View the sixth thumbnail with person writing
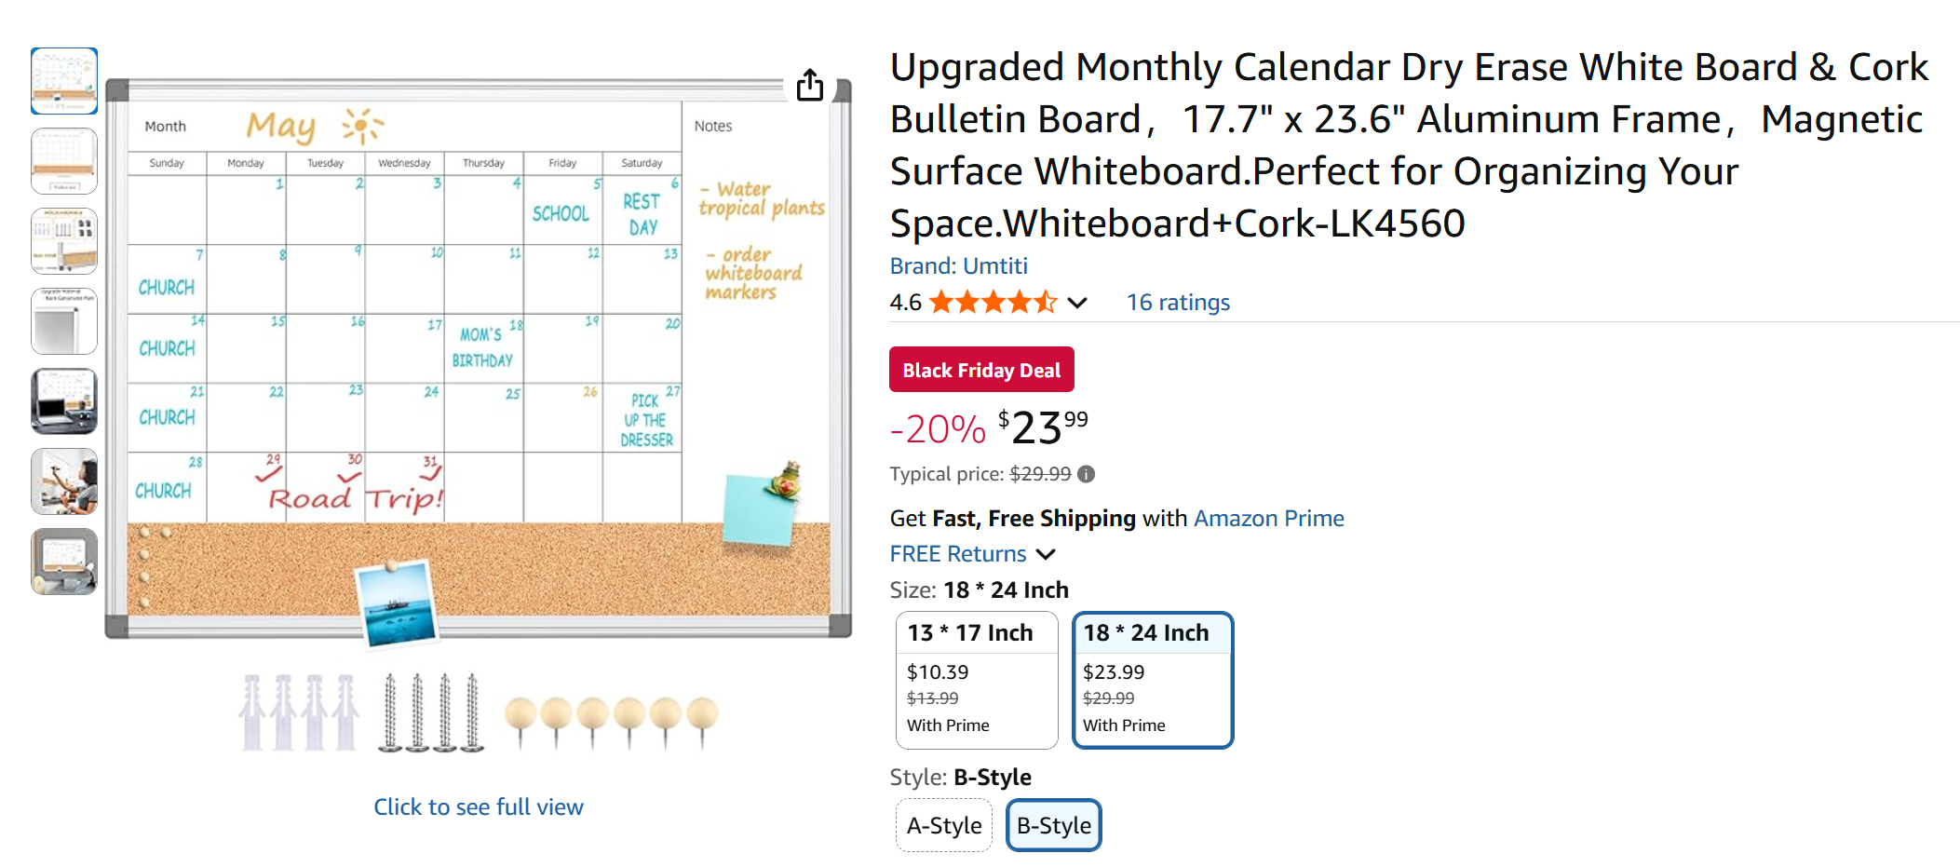The height and width of the screenshot is (867, 1960). (64, 481)
